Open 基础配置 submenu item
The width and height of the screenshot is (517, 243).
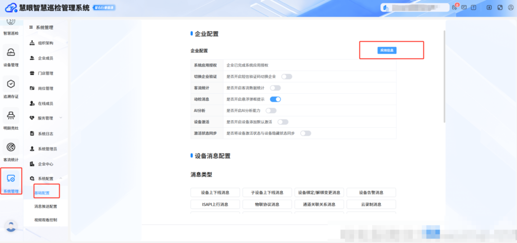point(42,193)
